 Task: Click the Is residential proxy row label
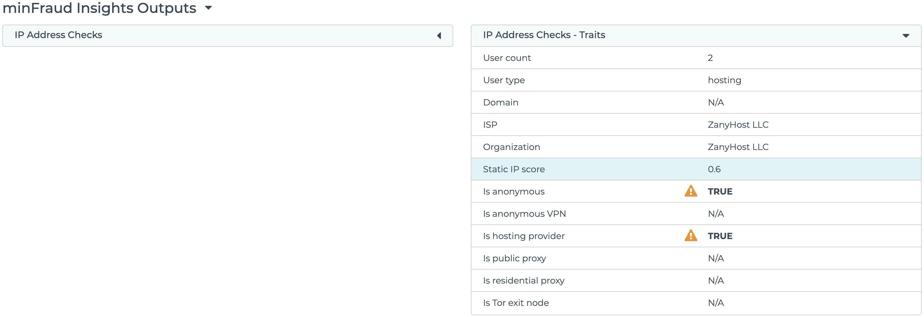[x=524, y=280]
